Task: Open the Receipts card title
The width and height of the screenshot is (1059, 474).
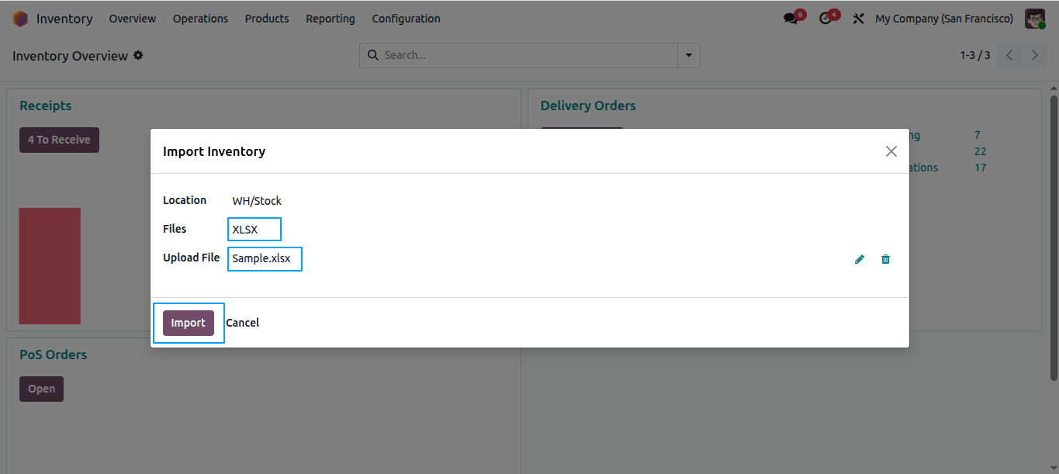Action: 46,106
